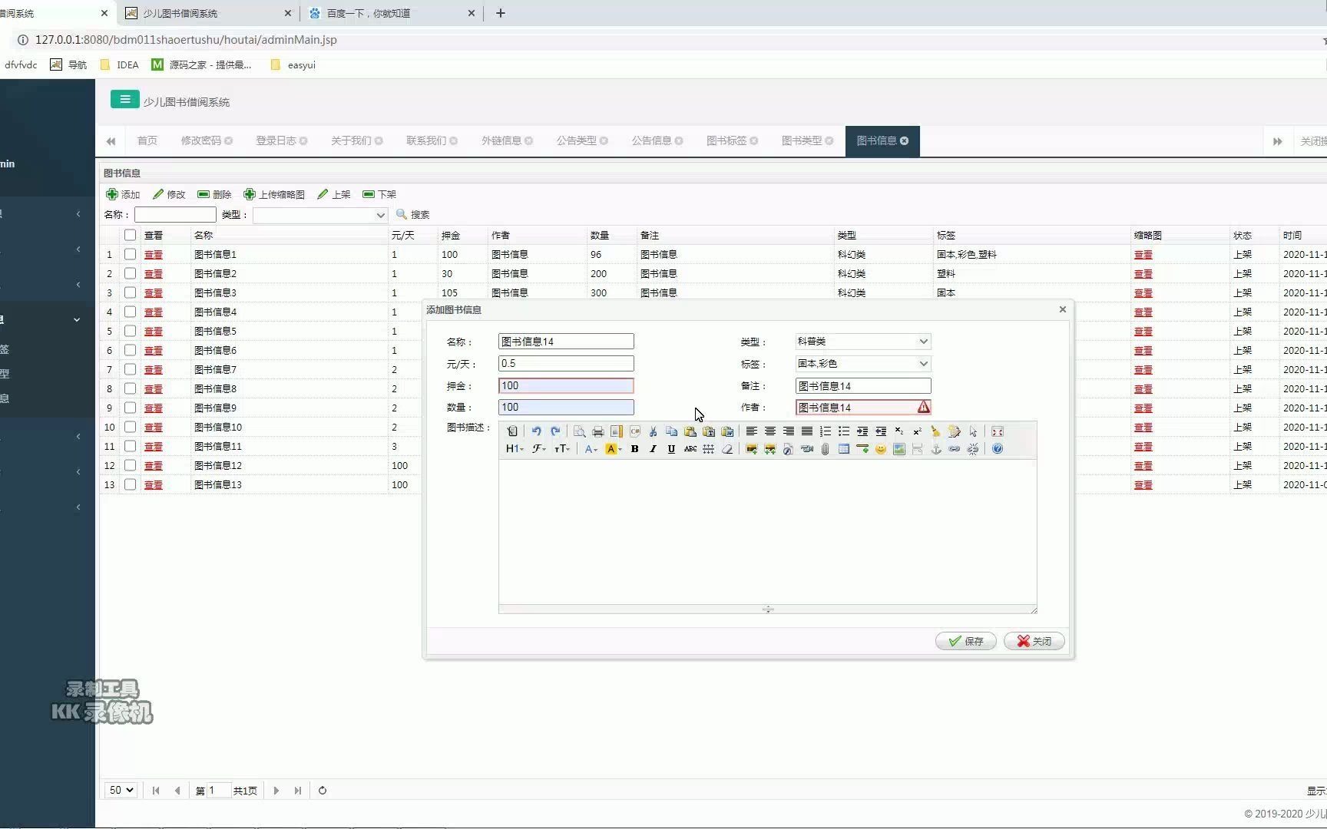
Task: Apply Italic formatting in editor
Action: [x=654, y=449]
